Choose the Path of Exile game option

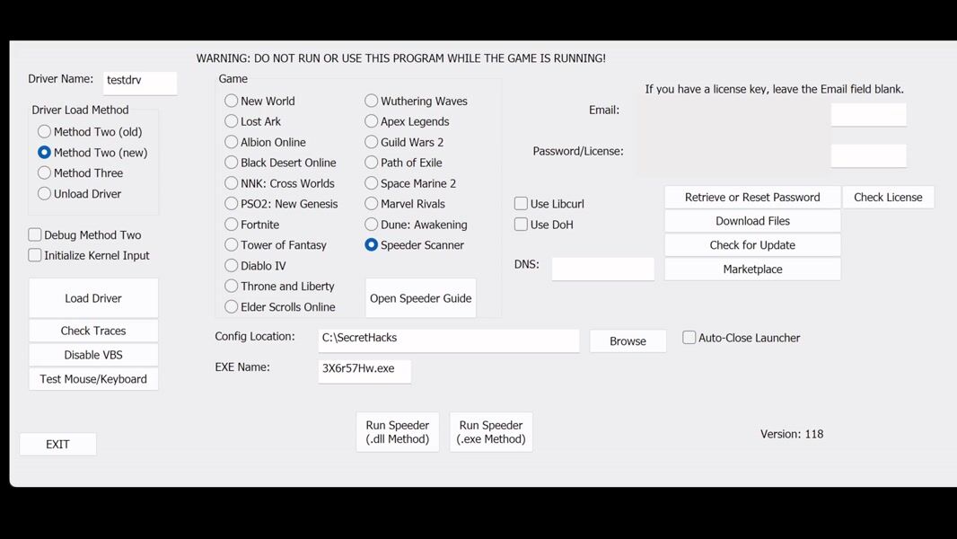pos(372,163)
